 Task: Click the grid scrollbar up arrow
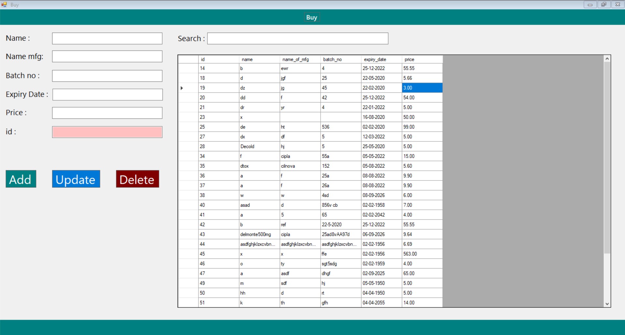click(607, 59)
